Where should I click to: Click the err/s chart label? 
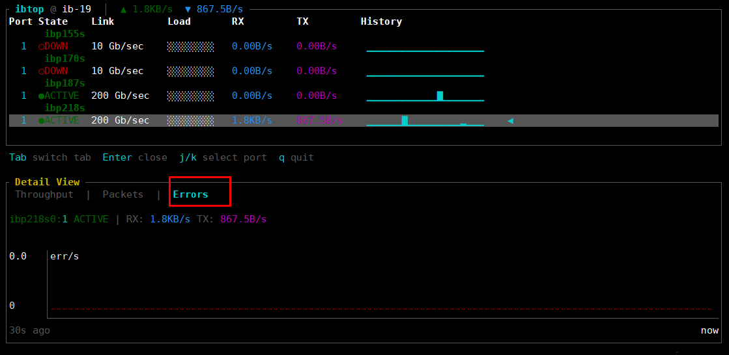click(64, 256)
